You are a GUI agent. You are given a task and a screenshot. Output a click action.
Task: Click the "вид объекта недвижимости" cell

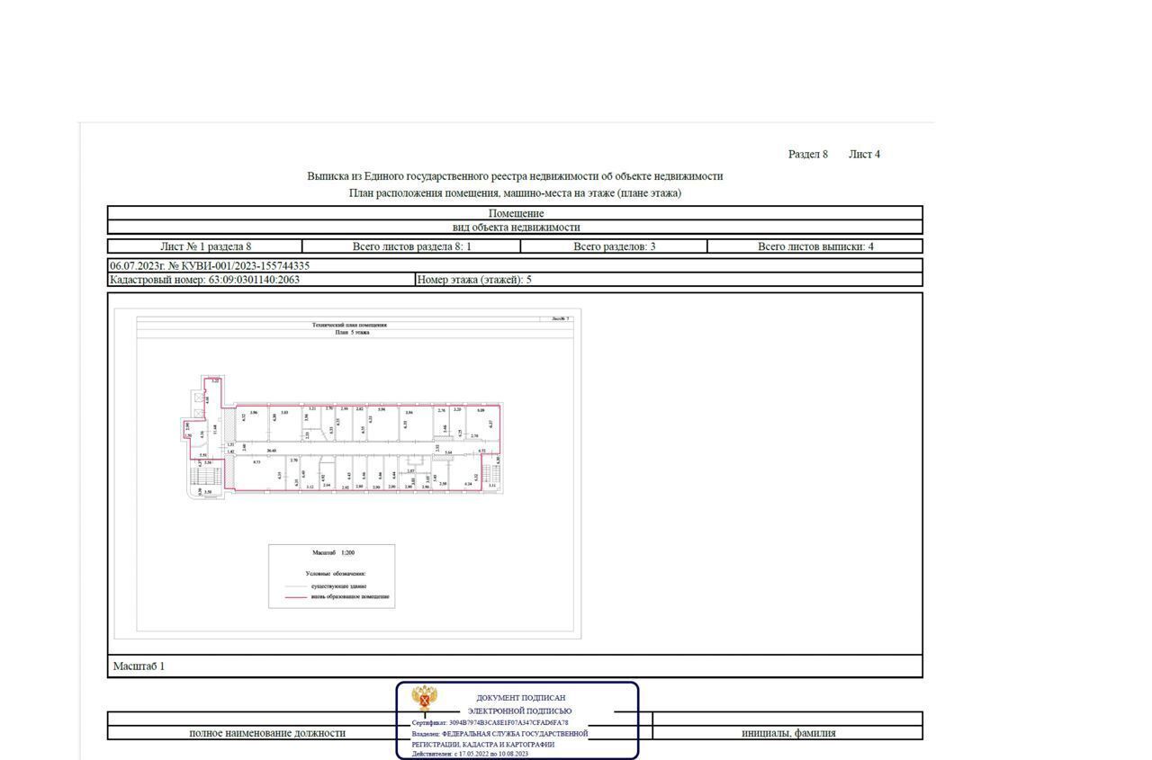tap(516, 228)
